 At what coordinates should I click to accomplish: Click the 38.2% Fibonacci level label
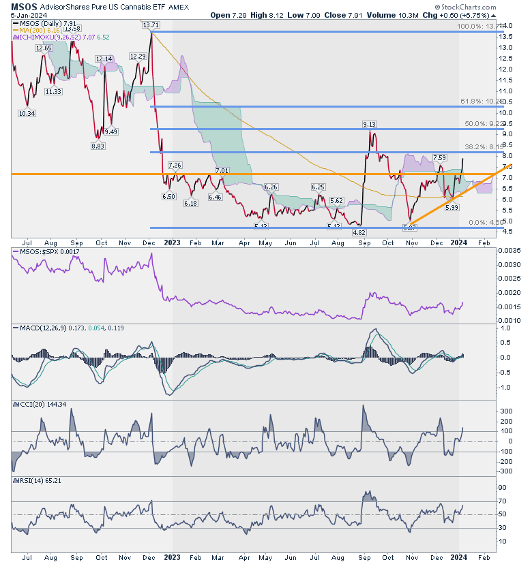pos(484,146)
